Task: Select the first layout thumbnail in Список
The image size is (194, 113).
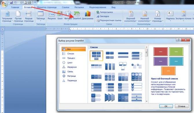Action: 96,56
